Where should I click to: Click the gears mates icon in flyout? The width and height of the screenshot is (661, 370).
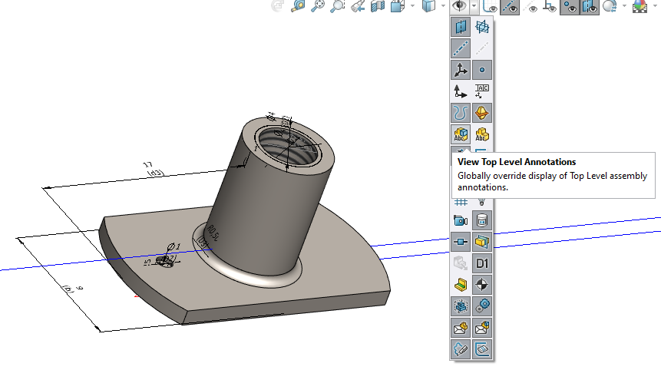pyautogui.click(x=482, y=306)
